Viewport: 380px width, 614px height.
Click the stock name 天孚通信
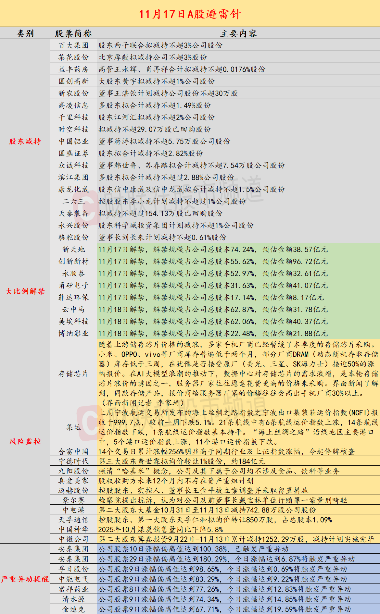[73, 520]
